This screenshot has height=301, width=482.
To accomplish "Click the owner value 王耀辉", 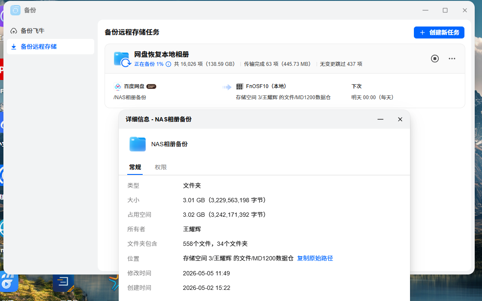I will pos(192,229).
